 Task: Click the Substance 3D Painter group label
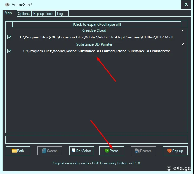(94, 44)
